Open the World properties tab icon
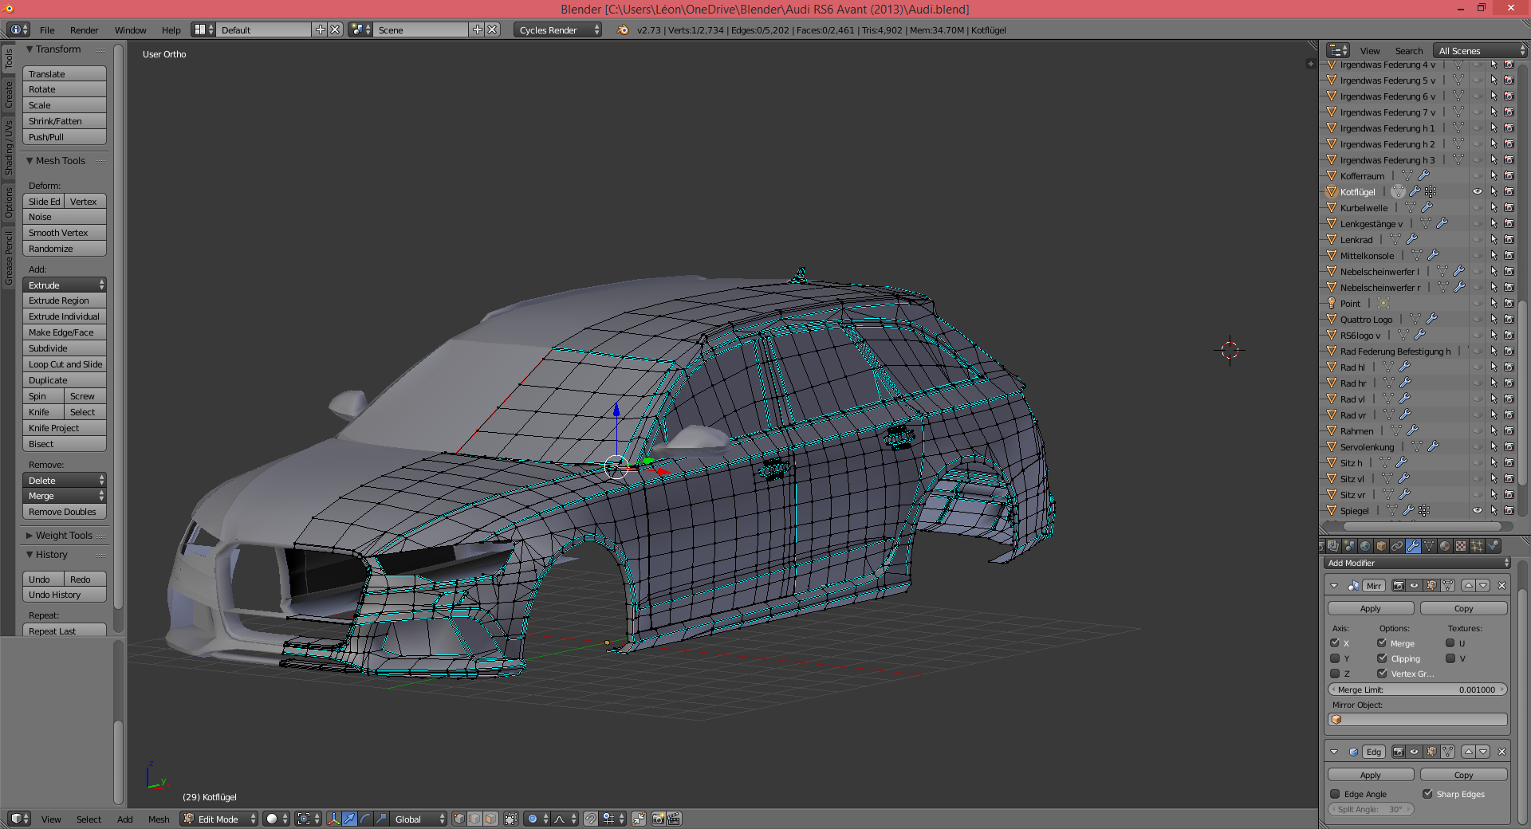Viewport: 1531px width, 829px height. tap(1365, 546)
